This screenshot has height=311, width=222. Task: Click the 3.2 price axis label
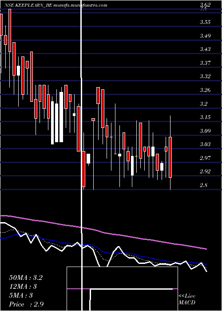coord(203,104)
